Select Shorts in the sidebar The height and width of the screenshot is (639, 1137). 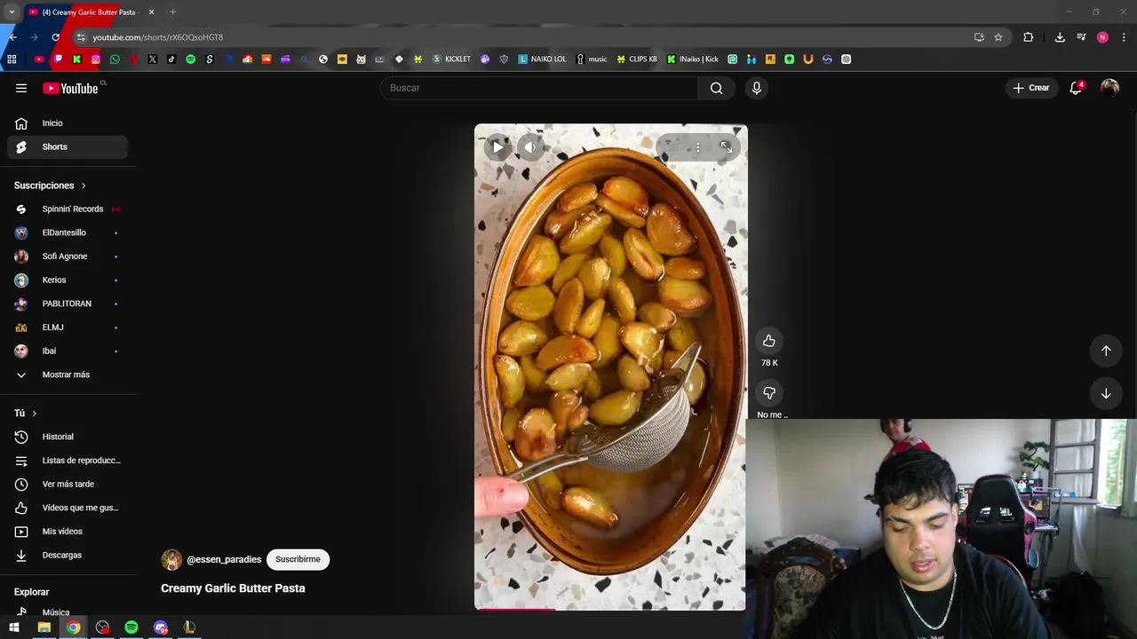[x=68, y=146]
